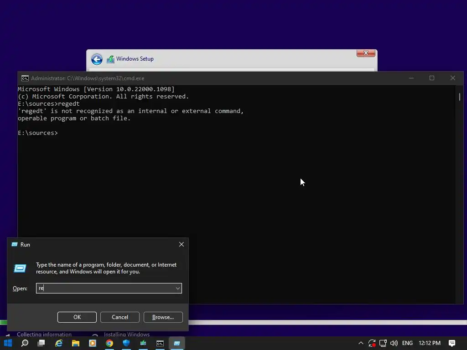467x350 pixels.
Task: Open Task View on the taskbar
Action: tap(42, 343)
